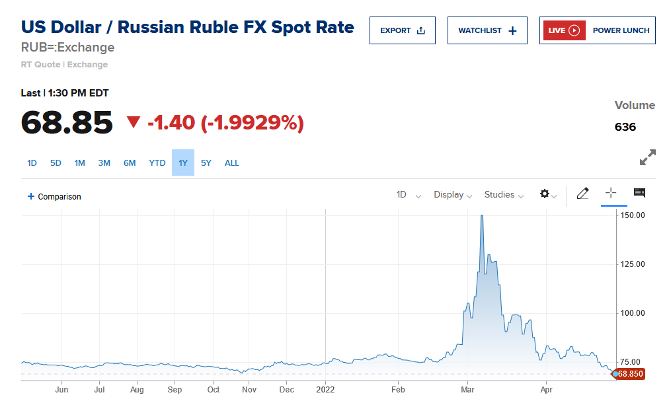The height and width of the screenshot is (405, 669).
Task: Open the chart comments icon
Action: [639, 193]
